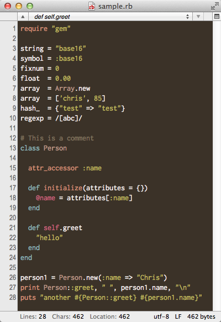Image resolution: width=221 pixels, height=322 pixels.
Task: Open the utf-8 encoding selector
Action: click(x=161, y=316)
